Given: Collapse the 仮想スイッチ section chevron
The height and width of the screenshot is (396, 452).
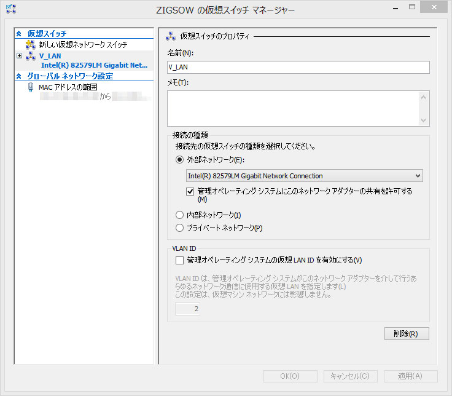Looking at the screenshot, I should (x=19, y=34).
